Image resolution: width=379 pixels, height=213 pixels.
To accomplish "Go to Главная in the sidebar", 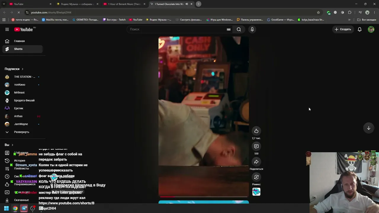I will (23, 41).
